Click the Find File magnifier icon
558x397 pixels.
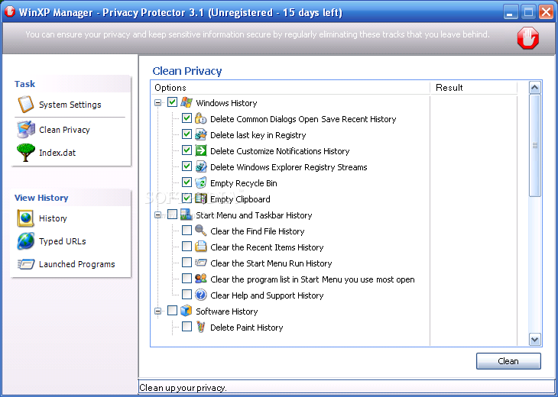point(201,231)
